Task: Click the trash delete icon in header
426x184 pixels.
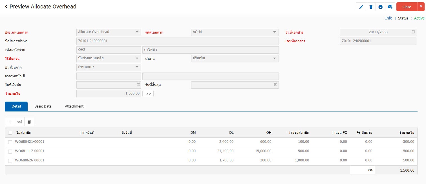Action: pyautogui.click(x=371, y=7)
